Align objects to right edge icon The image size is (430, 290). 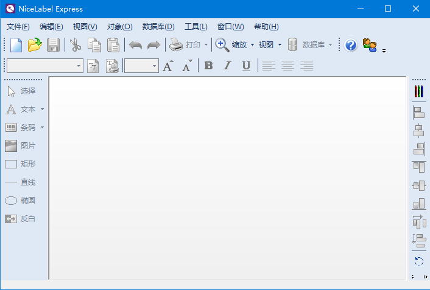coord(419,149)
